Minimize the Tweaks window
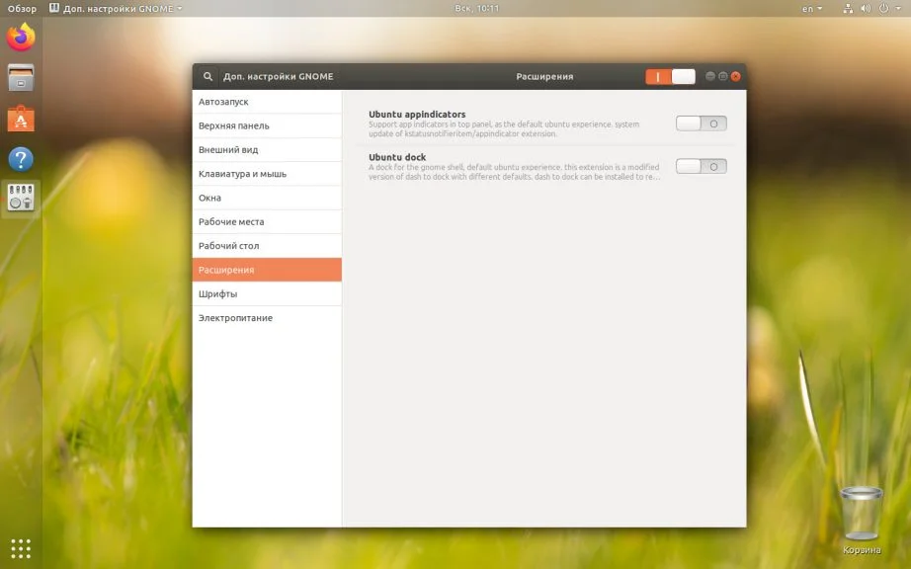 pyautogui.click(x=710, y=76)
